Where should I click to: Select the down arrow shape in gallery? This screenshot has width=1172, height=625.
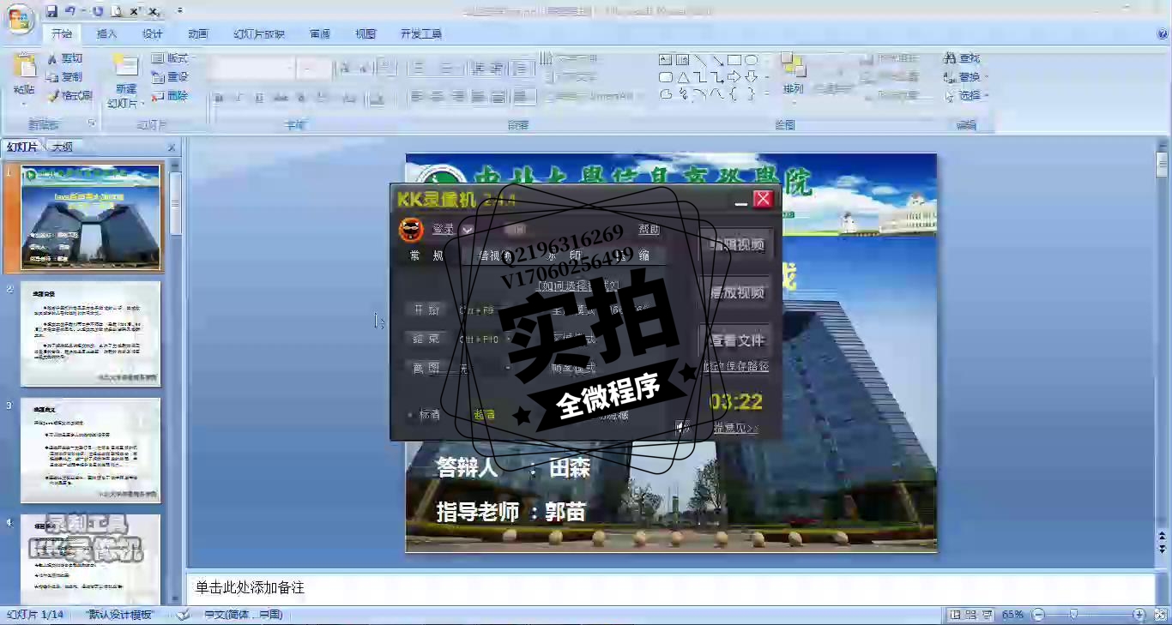[751, 77]
